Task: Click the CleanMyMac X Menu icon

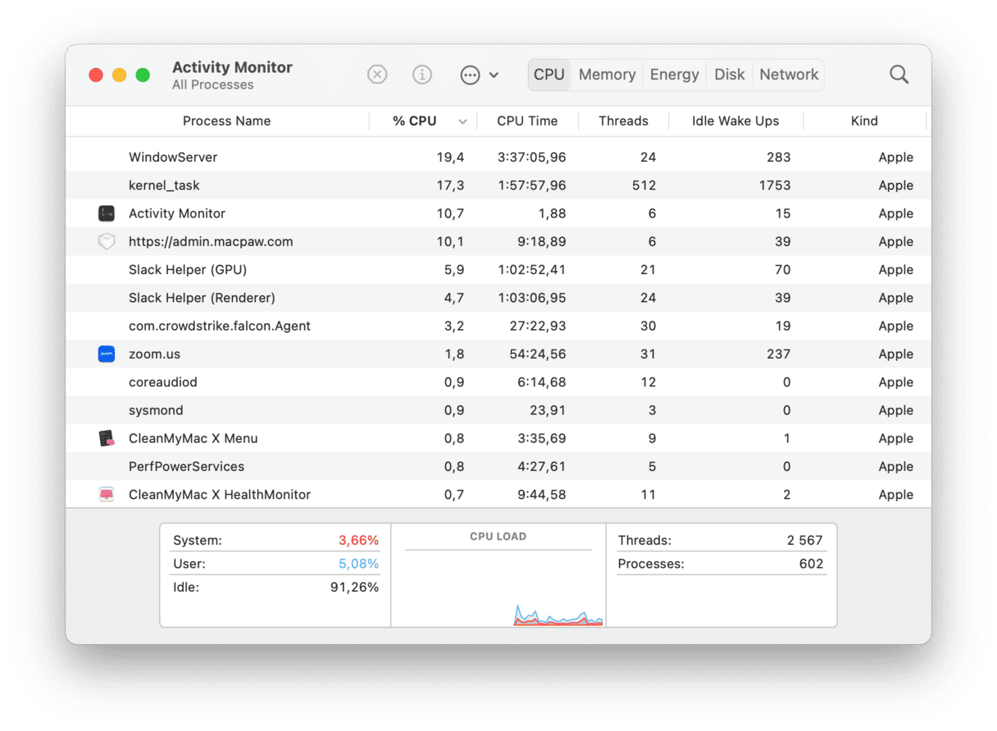Action: tap(106, 438)
